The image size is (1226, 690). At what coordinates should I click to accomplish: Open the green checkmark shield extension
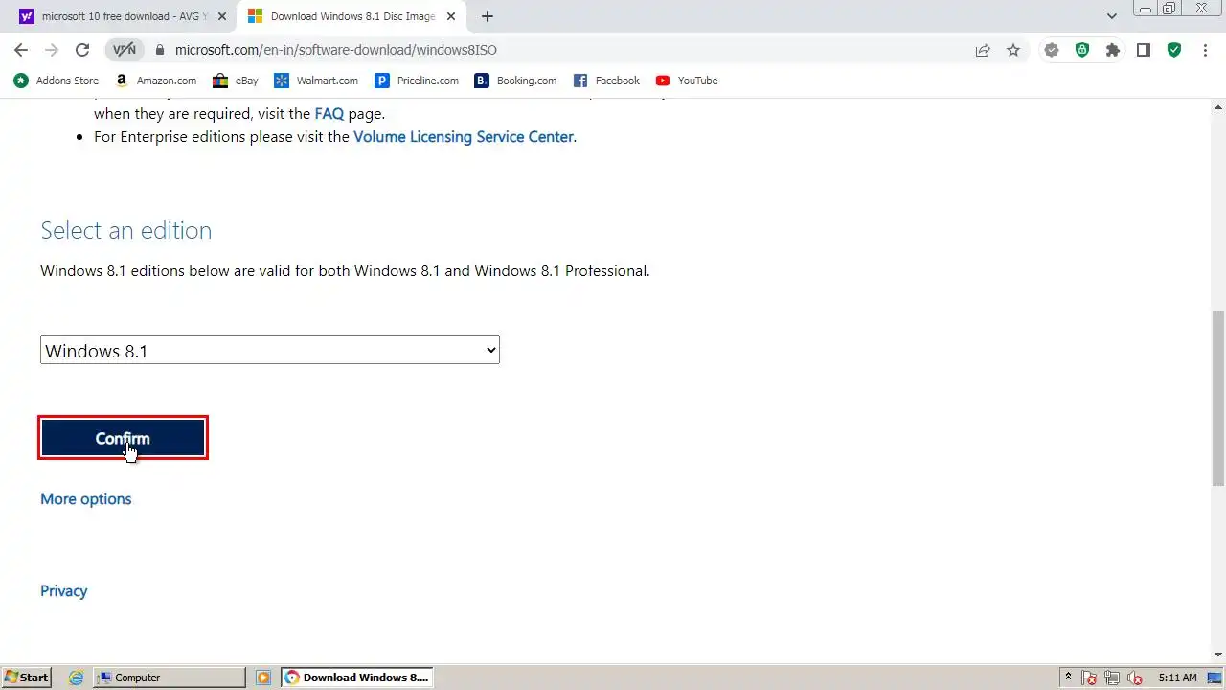[x=1174, y=50]
